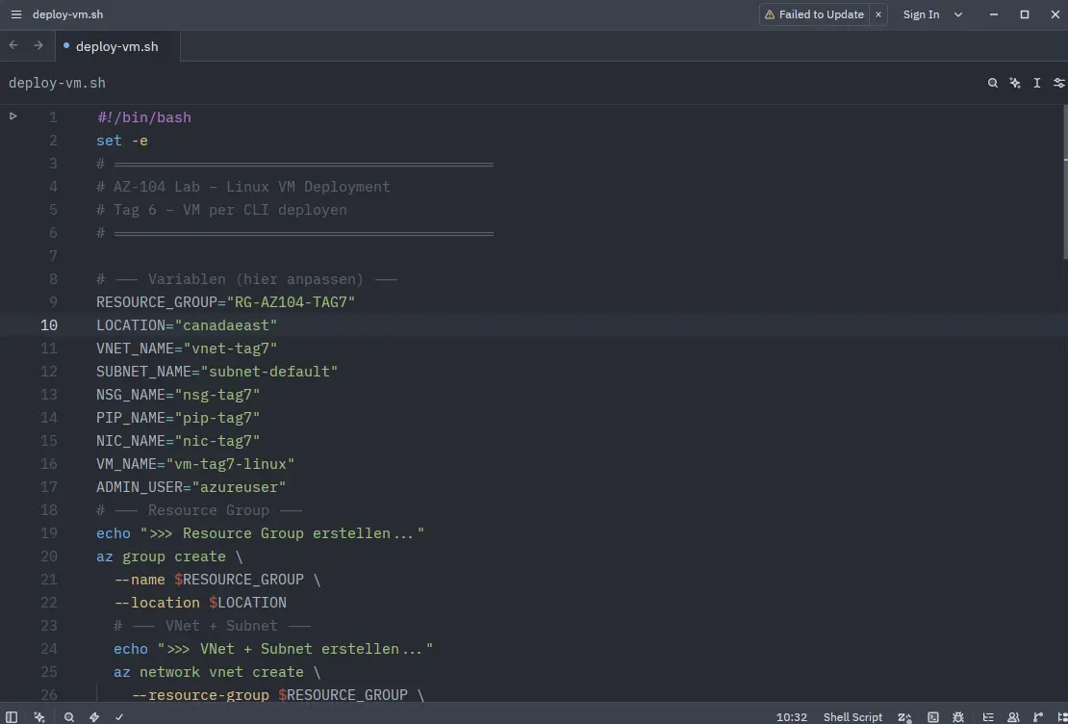1068x724 pixels.
Task: Open git branch panel icon
Action: 1038,716
